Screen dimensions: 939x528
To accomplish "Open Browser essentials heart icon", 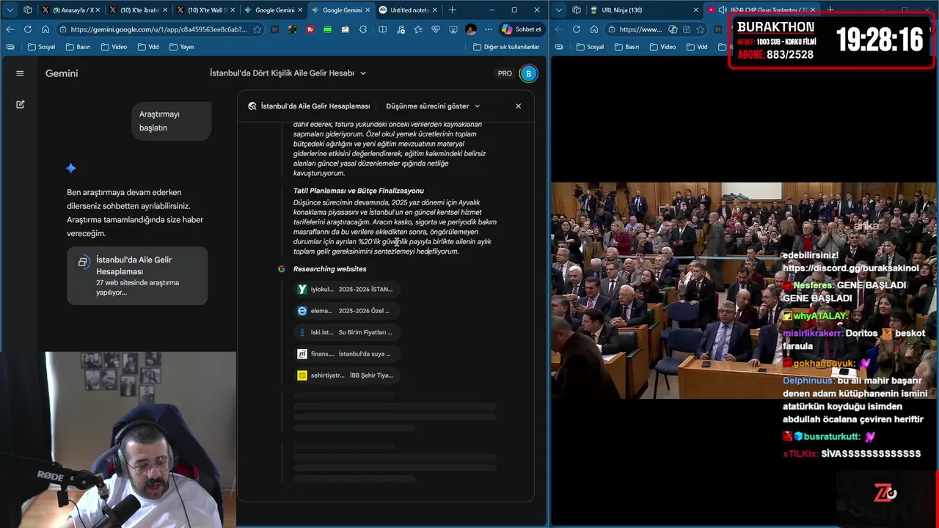I will click(435, 29).
